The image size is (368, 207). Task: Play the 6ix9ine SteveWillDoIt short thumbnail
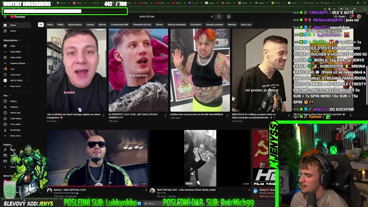tap(200, 70)
